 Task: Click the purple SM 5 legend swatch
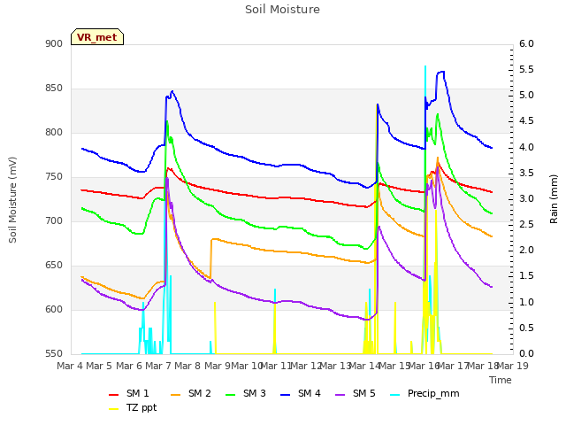tap(340, 395)
